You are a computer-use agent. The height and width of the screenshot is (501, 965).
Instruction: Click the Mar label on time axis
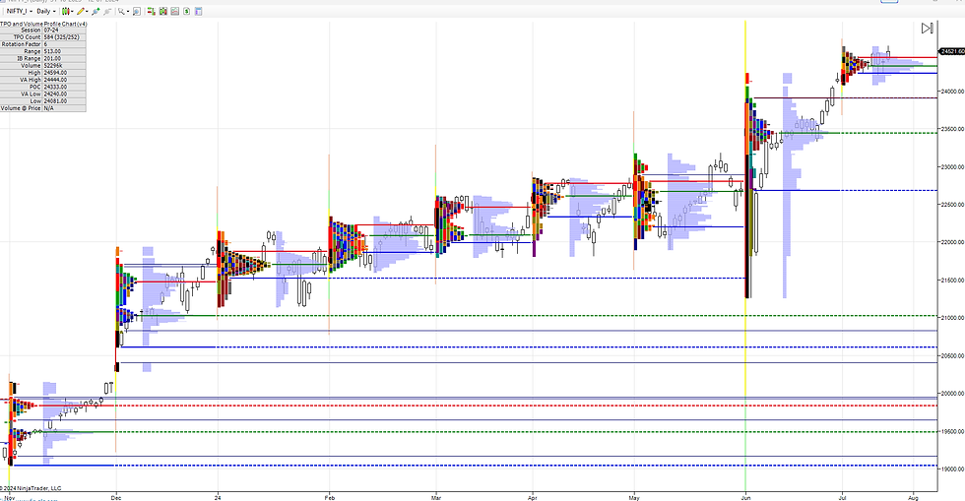[435, 497]
